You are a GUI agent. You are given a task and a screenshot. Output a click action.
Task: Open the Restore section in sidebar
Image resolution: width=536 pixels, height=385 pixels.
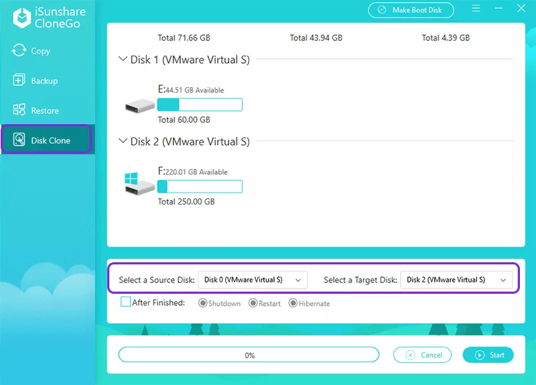pyautogui.click(x=48, y=110)
